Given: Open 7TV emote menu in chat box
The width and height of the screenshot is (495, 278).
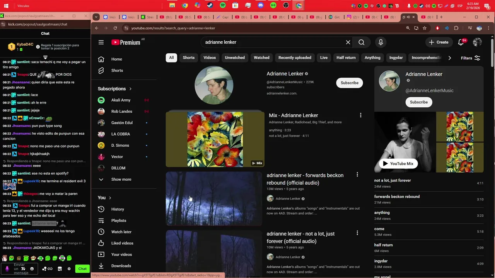Looking at the screenshot, I should coord(23,269).
